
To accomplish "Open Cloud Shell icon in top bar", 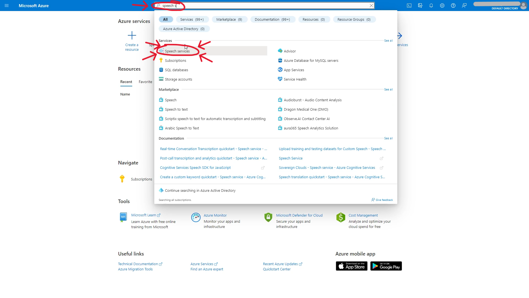I will click(x=409, y=6).
